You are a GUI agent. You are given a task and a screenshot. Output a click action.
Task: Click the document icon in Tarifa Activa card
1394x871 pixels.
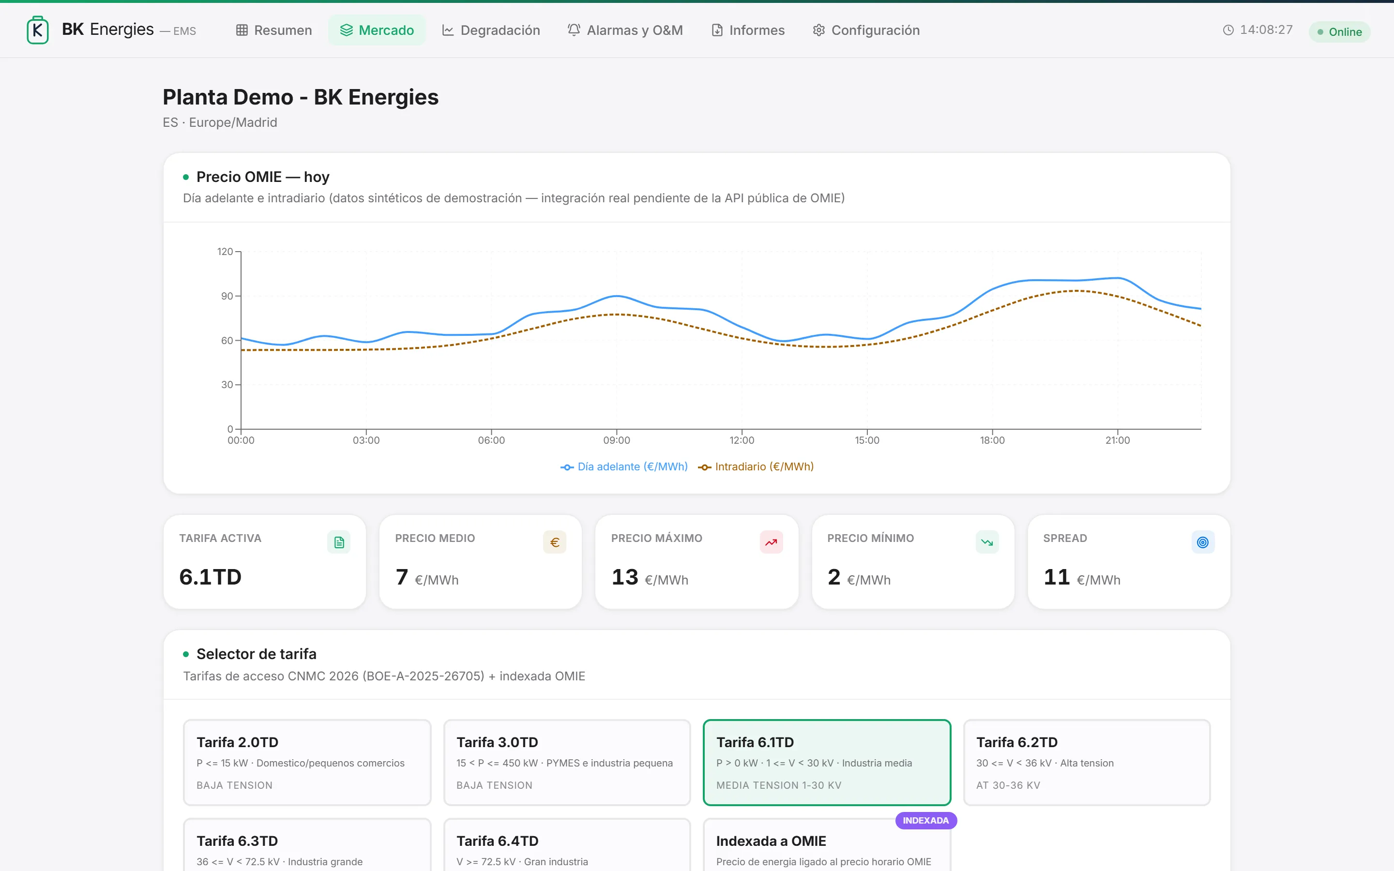[x=339, y=542]
